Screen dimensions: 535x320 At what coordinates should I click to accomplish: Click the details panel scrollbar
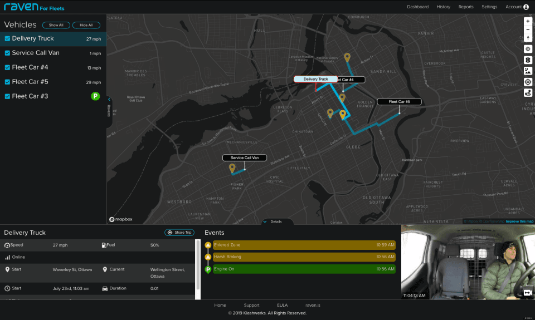coord(197,269)
